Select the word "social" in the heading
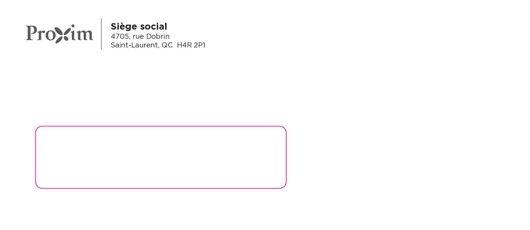 click(153, 26)
